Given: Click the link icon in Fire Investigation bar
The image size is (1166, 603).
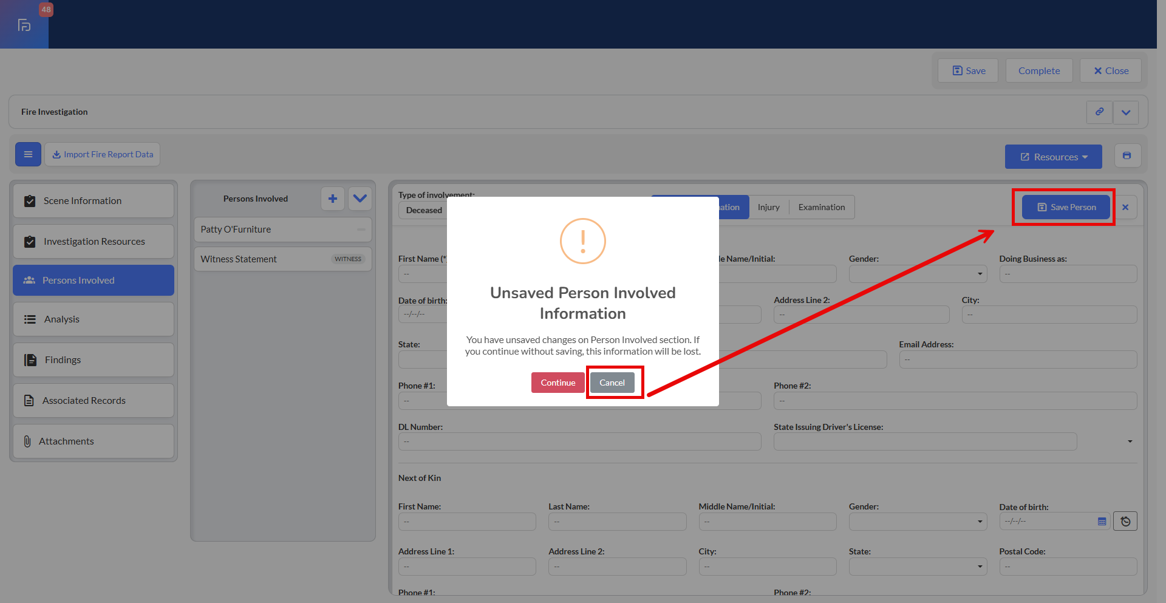Looking at the screenshot, I should click(1099, 112).
